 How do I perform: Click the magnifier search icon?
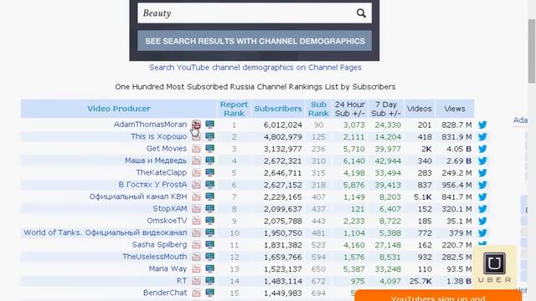[x=361, y=13]
